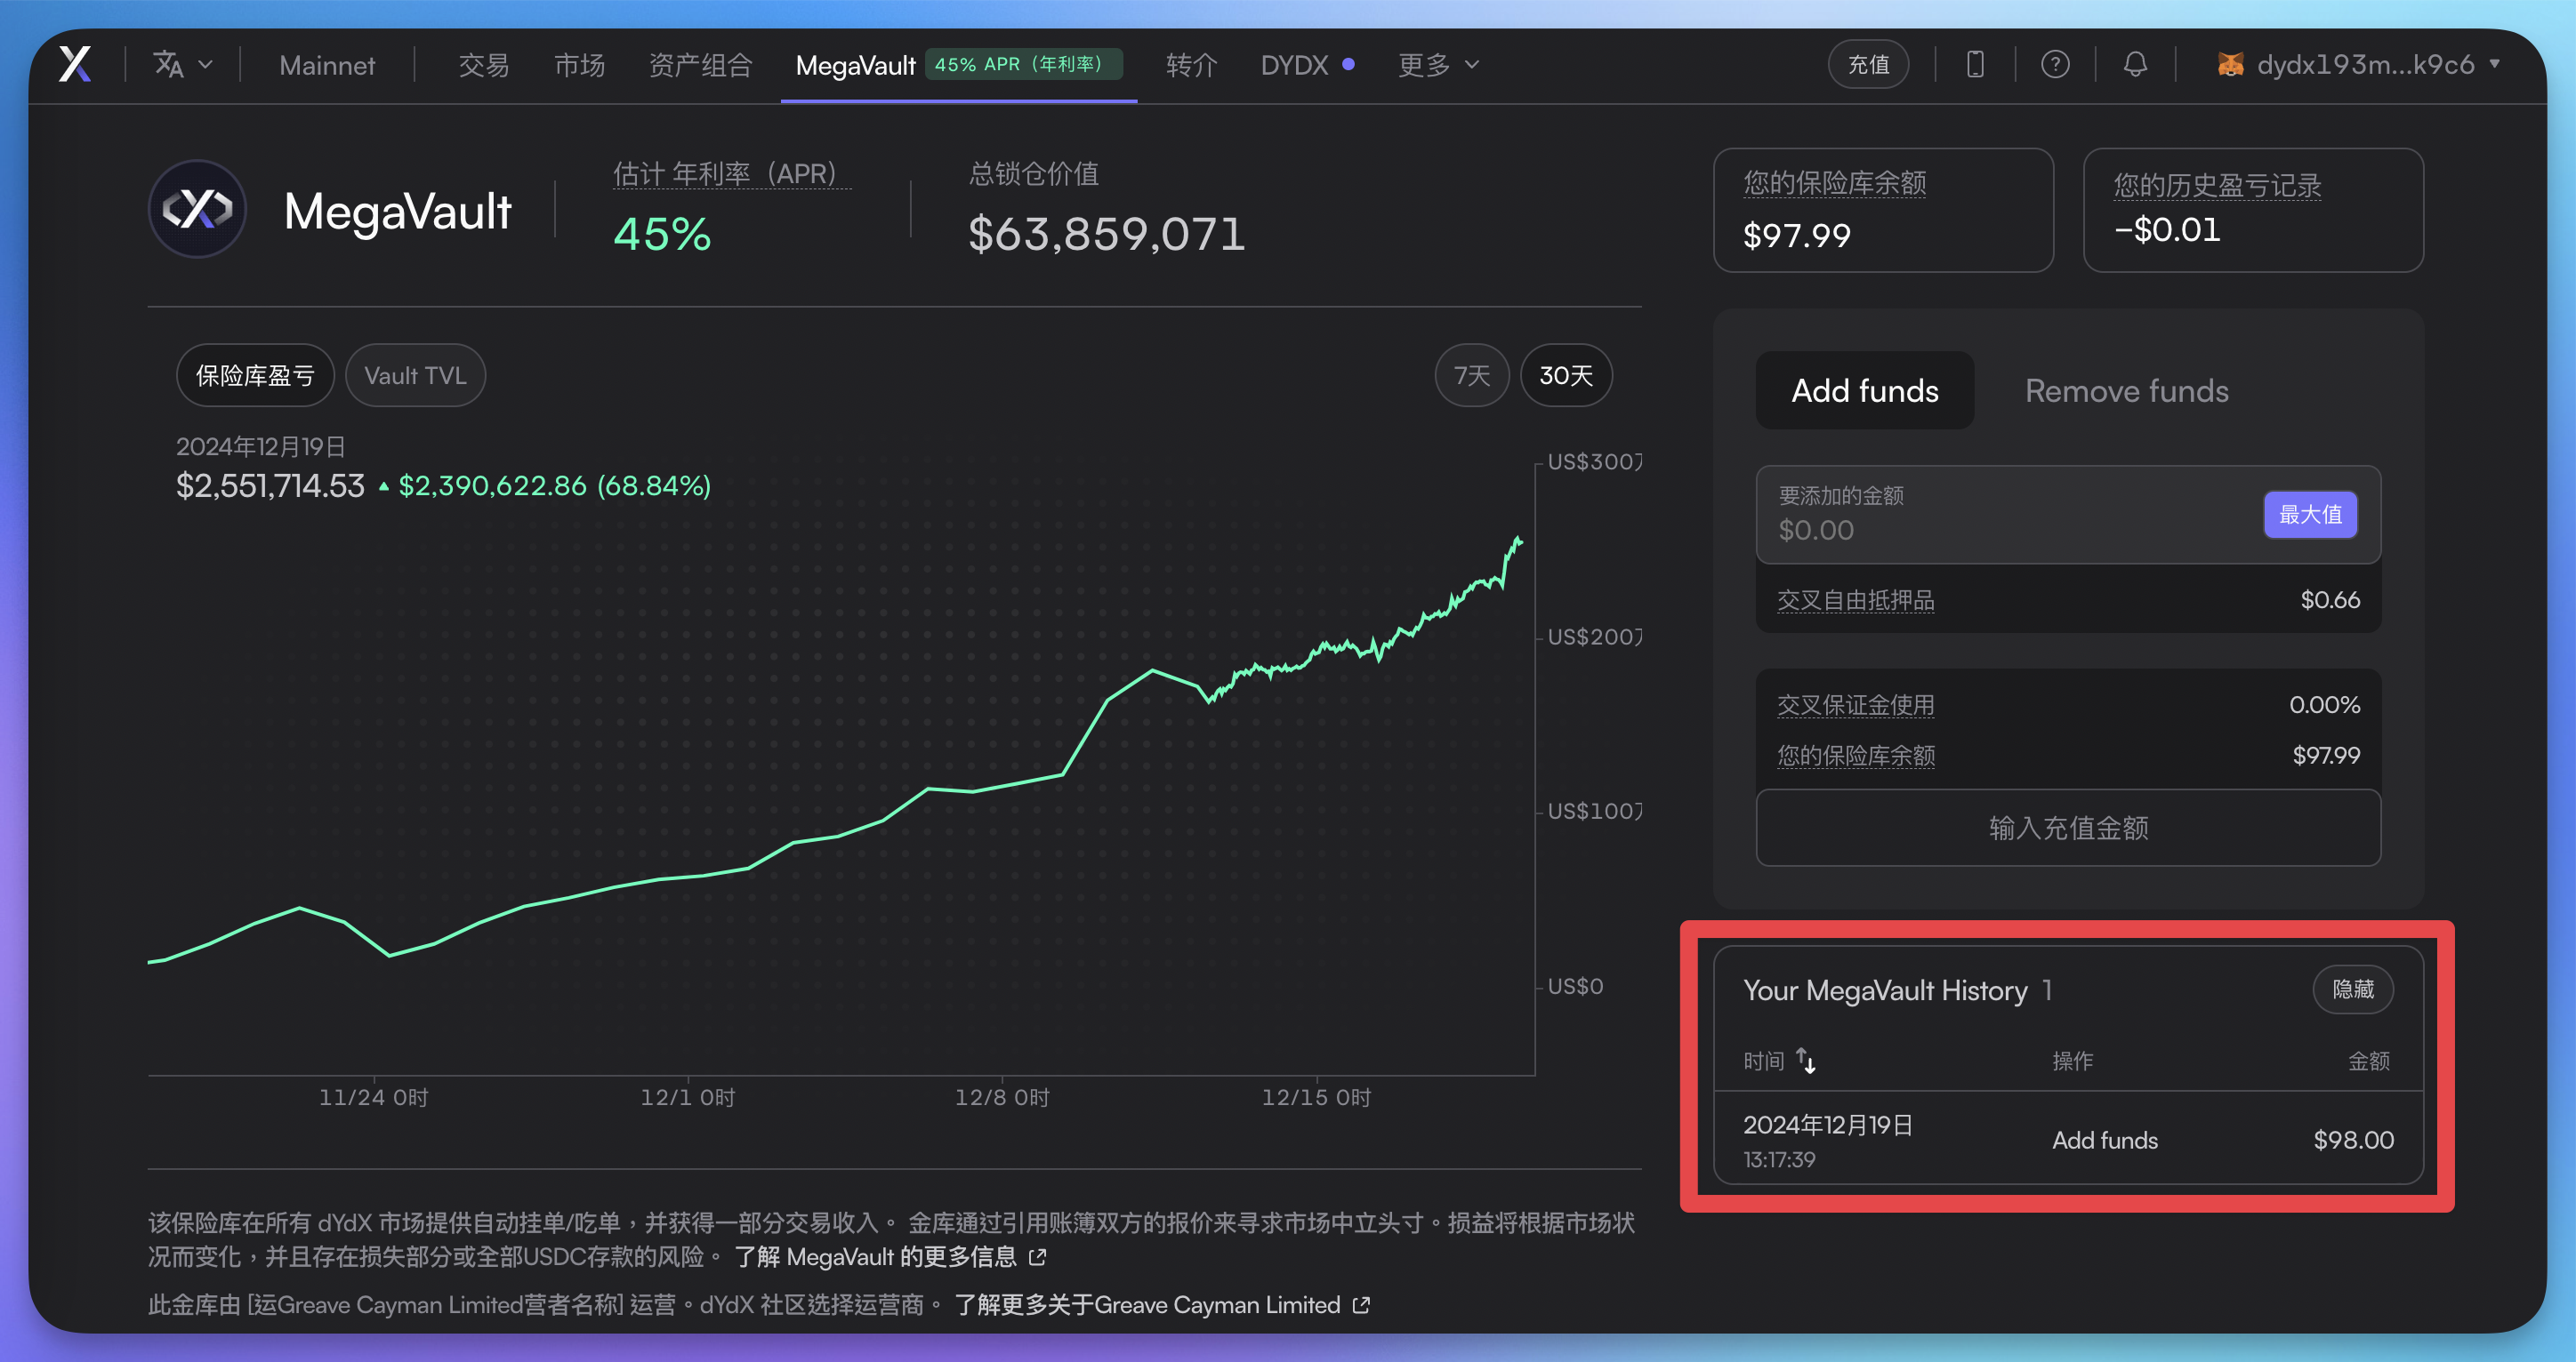Open the mobile phone icon
Image resolution: width=2576 pixels, height=1362 pixels.
[x=1975, y=65]
